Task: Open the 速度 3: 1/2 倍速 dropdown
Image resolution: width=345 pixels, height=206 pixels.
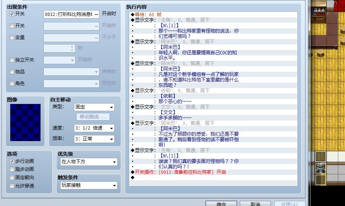Action: [94, 128]
